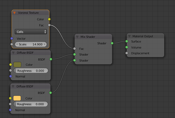Click Normal socket of orange Diffuse node
This screenshot has width=175, height=118.
tap(10, 110)
